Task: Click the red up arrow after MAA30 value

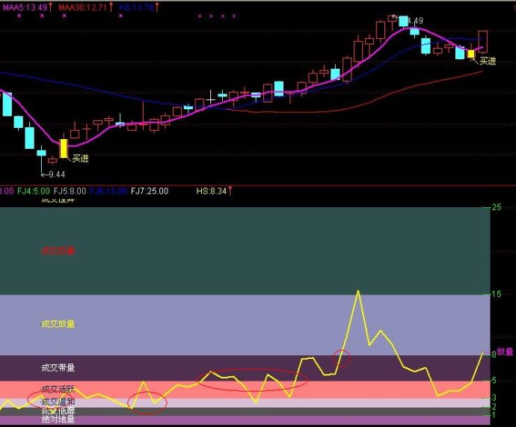Action: click(x=111, y=7)
